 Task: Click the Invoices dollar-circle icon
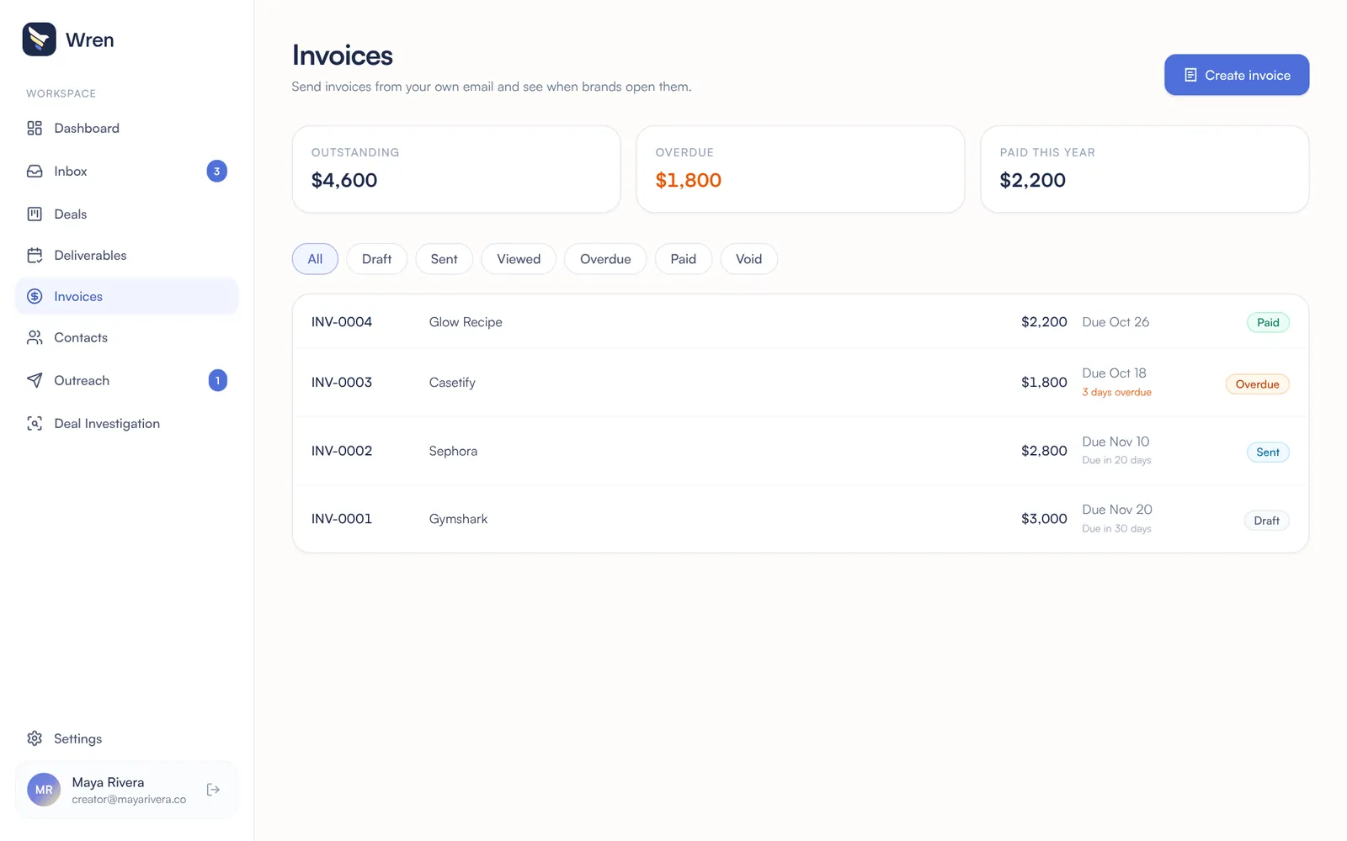pos(35,296)
